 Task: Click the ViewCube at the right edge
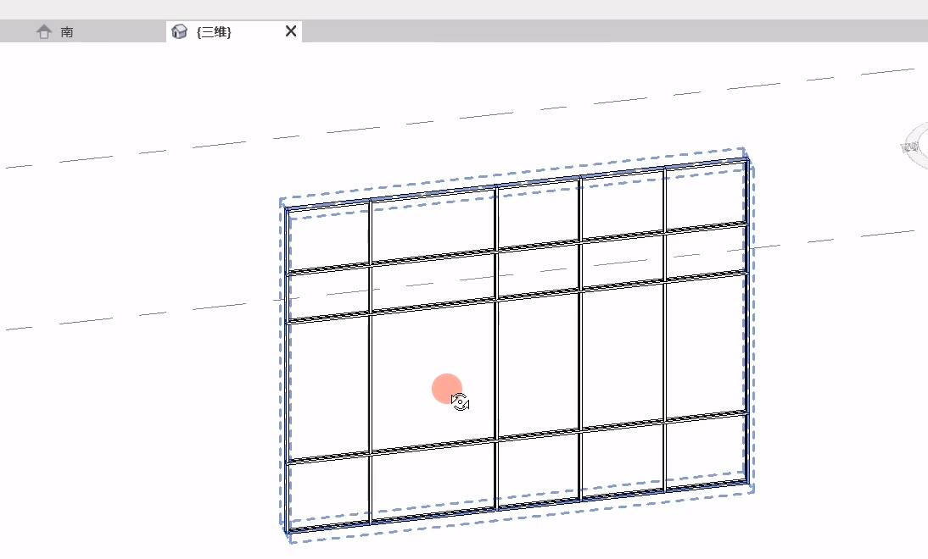point(915,146)
